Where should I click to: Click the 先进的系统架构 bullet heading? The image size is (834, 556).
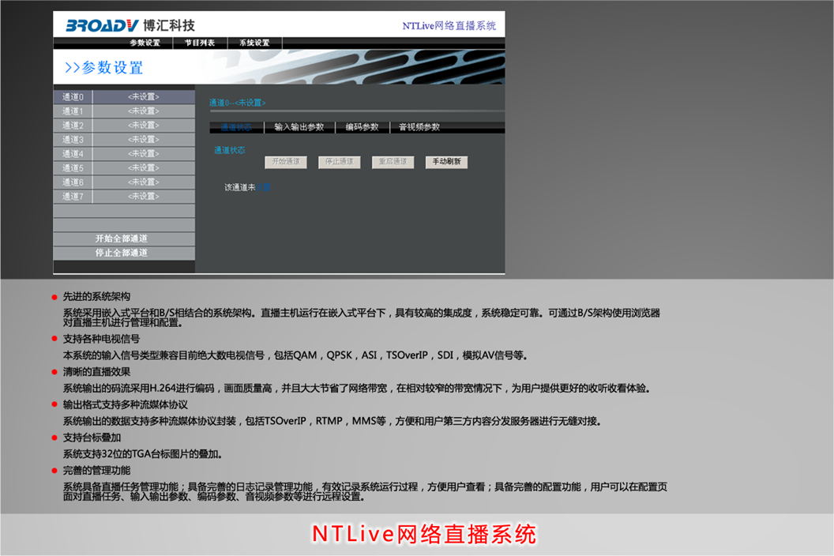pos(97,296)
